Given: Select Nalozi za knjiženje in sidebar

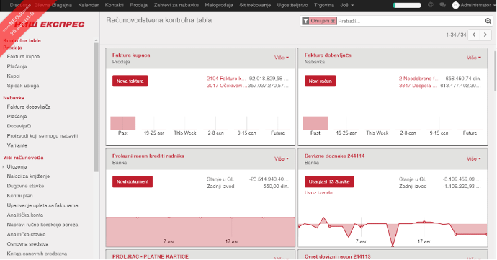Looking at the screenshot, I should (28, 176).
